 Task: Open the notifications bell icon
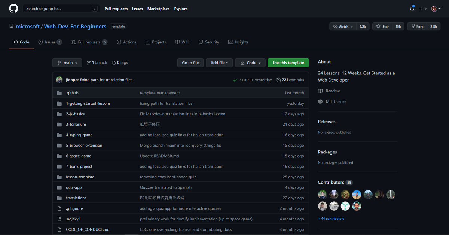[412, 9]
